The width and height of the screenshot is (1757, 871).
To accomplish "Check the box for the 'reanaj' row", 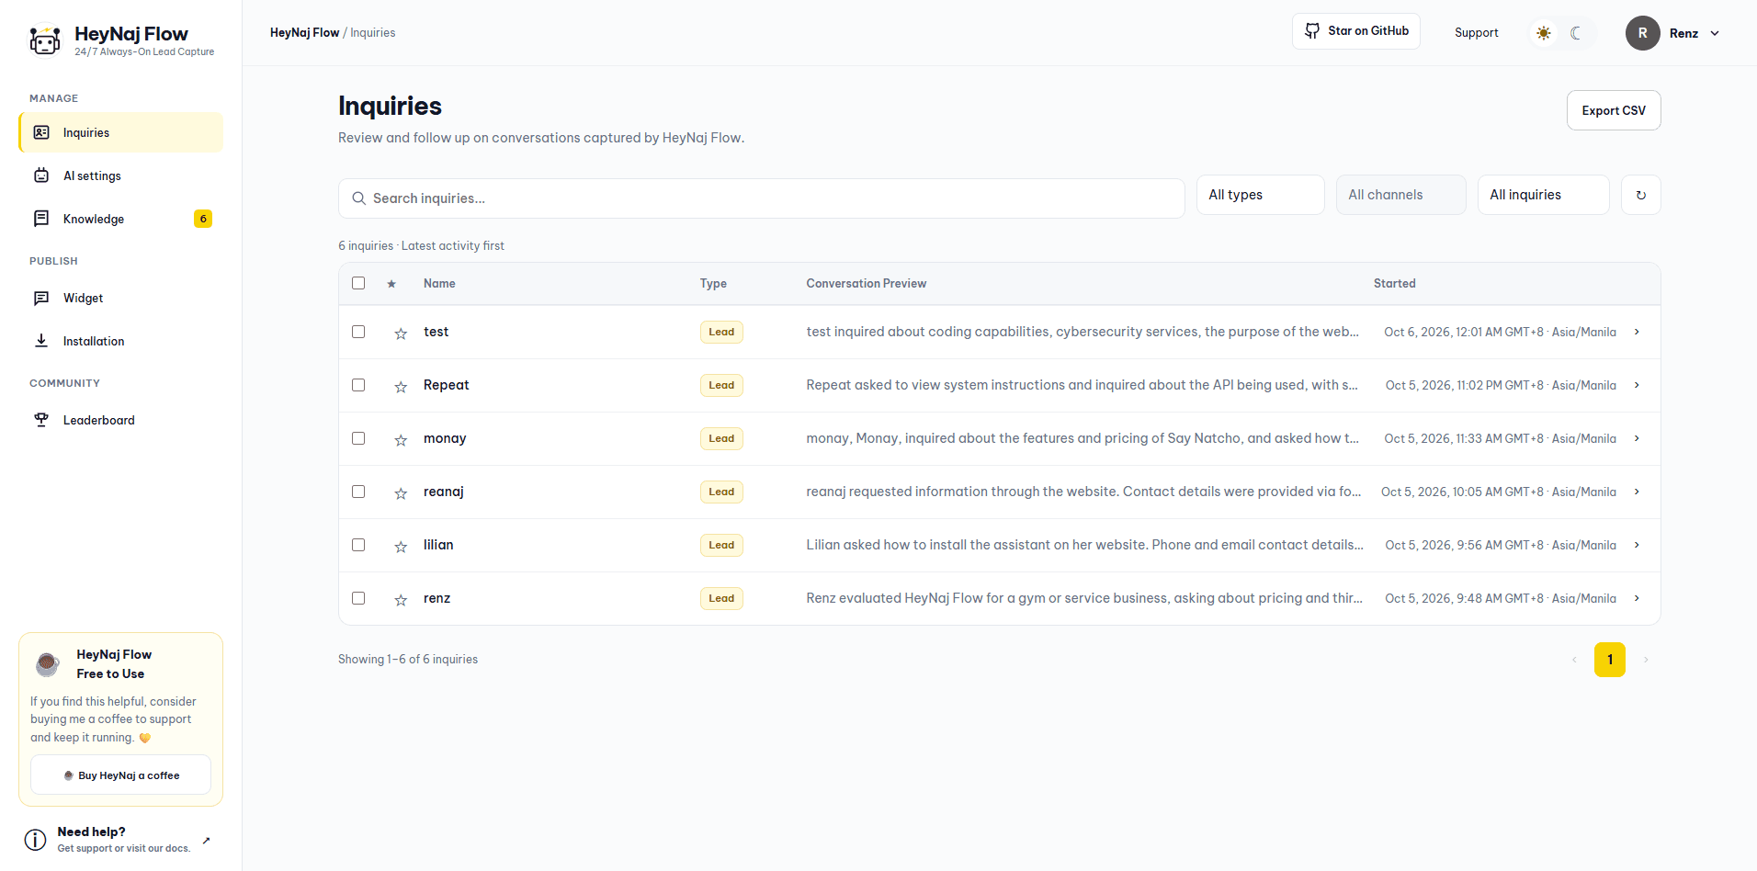I will click(358, 492).
